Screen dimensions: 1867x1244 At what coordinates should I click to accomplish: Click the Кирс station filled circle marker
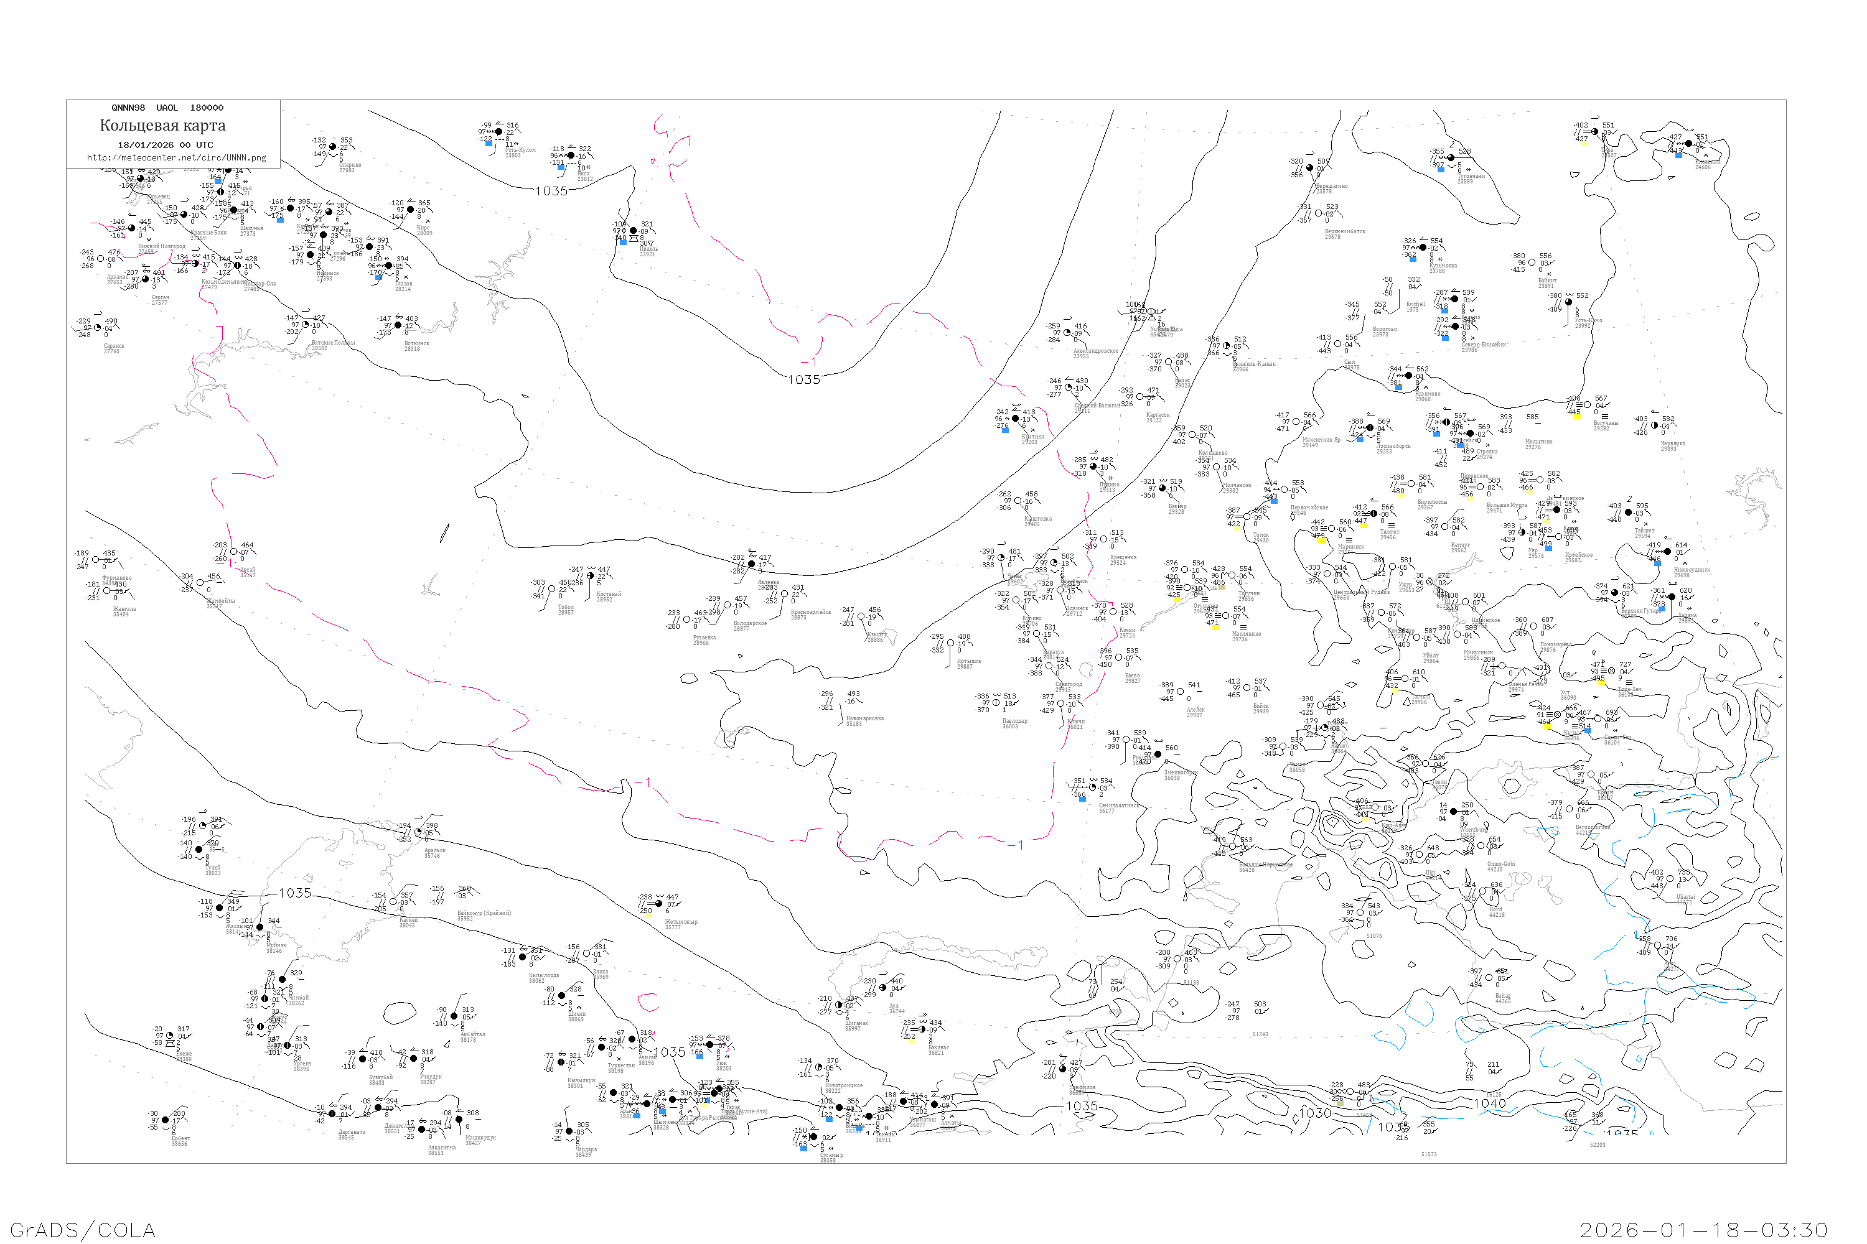pos(410,210)
